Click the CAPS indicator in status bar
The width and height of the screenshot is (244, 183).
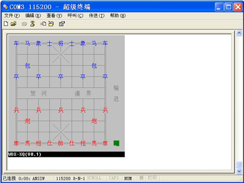tap(114, 178)
